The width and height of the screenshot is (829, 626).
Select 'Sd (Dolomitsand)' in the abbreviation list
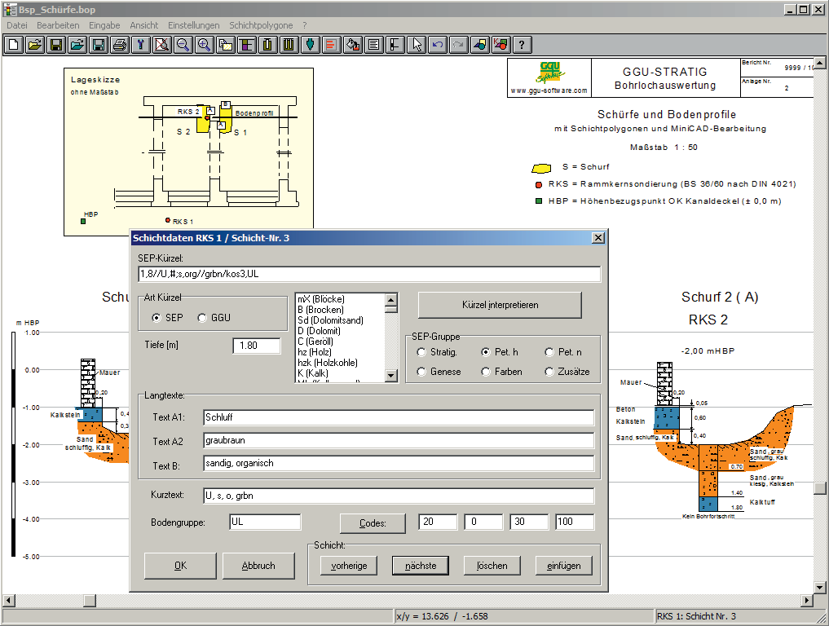(x=330, y=320)
